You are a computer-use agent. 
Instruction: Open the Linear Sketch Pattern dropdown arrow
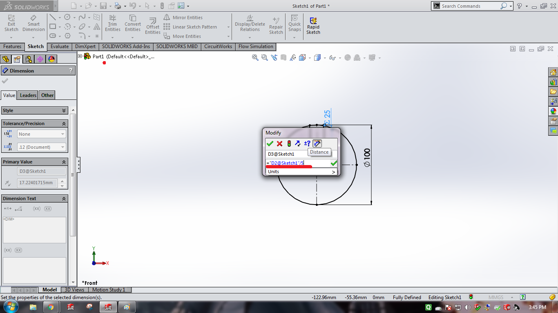tap(228, 27)
